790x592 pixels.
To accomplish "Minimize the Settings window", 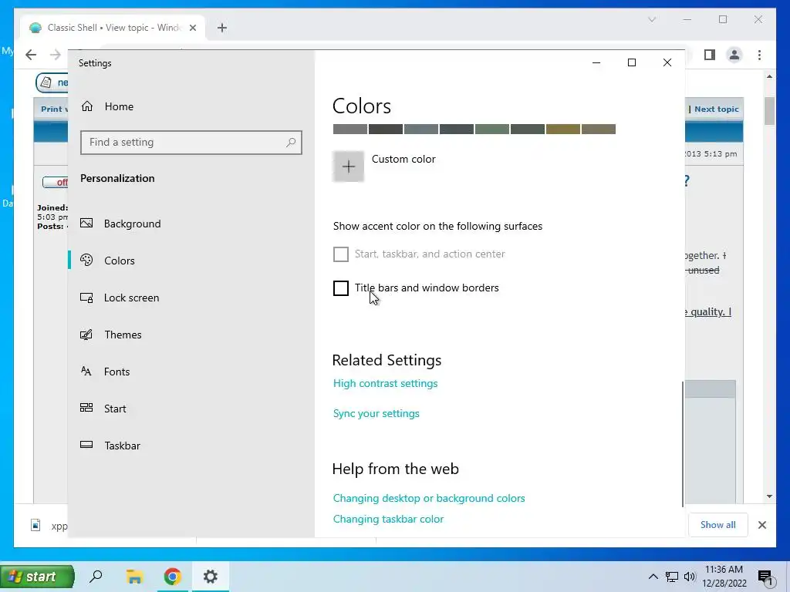I will click(x=596, y=62).
